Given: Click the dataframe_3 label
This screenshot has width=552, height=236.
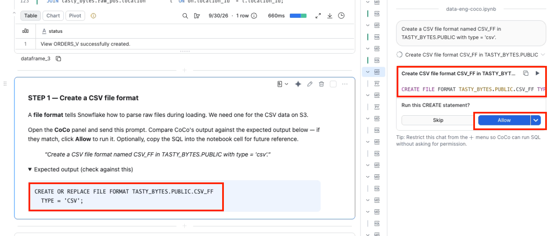Looking at the screenshot, I should coord(35,59).
